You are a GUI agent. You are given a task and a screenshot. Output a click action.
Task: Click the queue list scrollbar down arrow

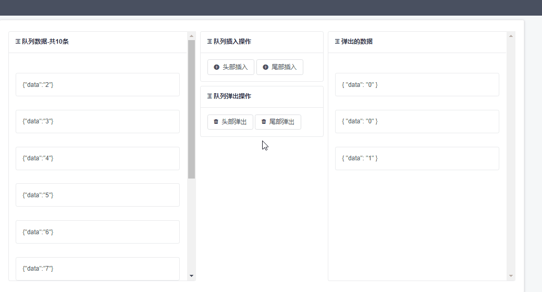[x=191, y=276]
